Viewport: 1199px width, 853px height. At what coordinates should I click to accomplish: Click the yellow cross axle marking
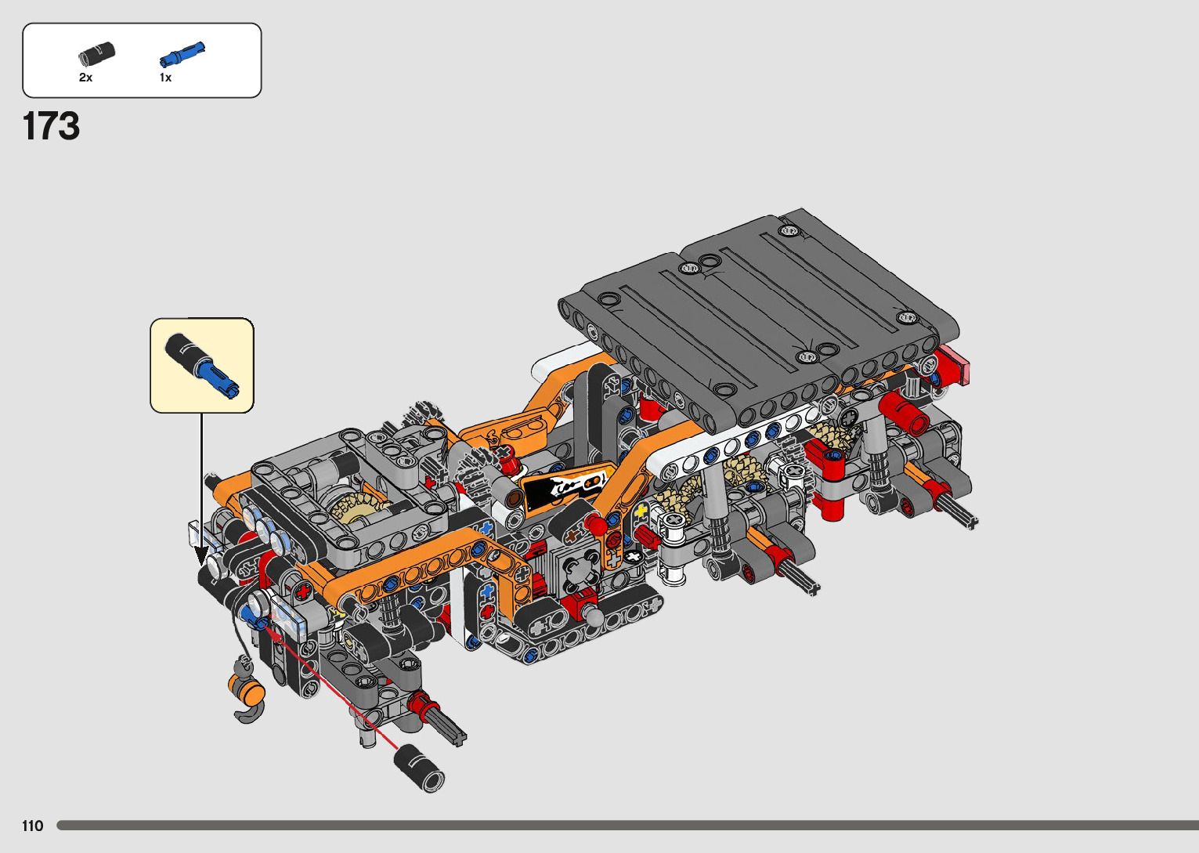641,512
